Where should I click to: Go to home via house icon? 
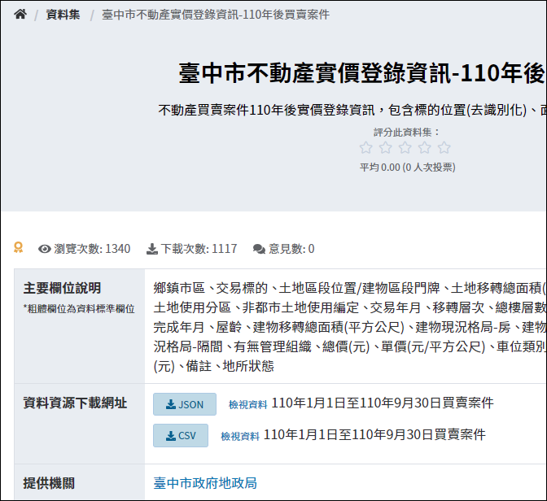[x=20, y=15]
